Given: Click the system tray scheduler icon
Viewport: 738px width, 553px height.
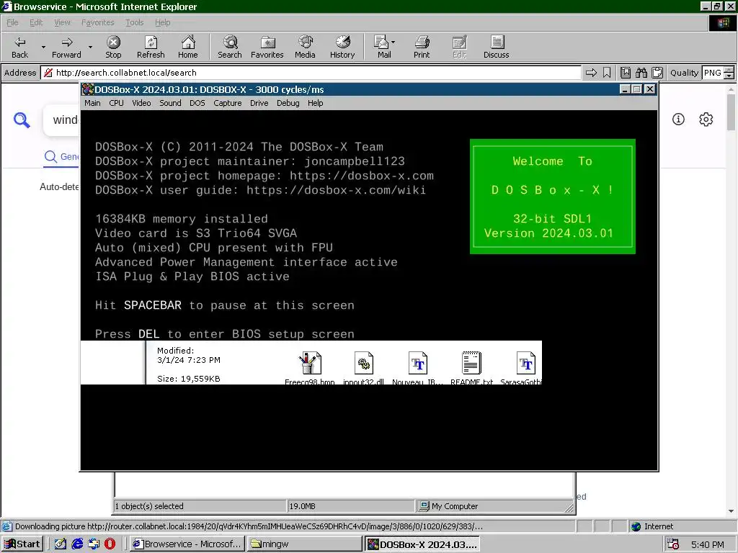Looking at the screenshot, I should click(x=673, y=544).
